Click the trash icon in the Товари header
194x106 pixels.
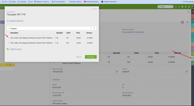click(x=94, y=28)
